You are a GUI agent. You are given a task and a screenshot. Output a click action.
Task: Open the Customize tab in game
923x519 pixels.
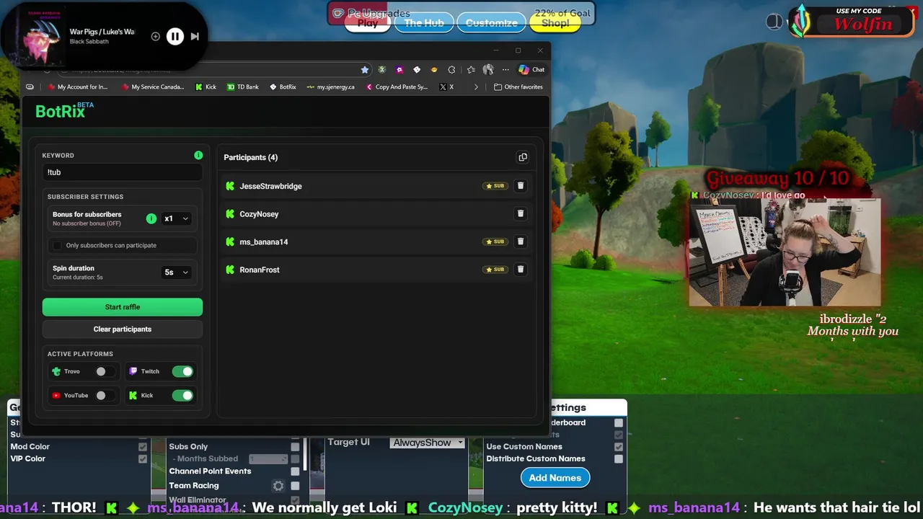click(x=491, y=23)
